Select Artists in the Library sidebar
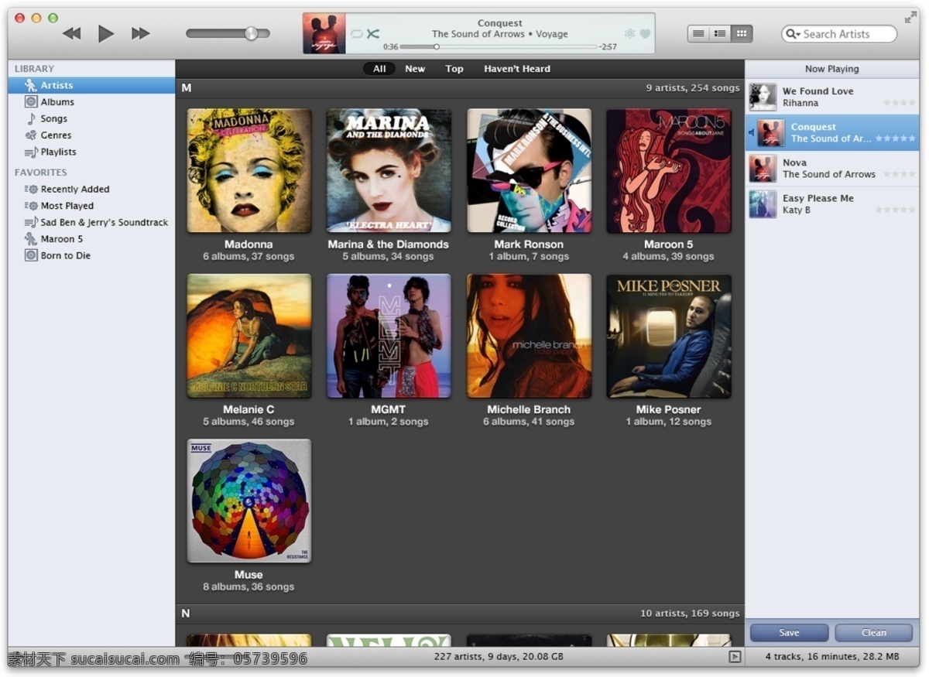 [x=91, y=85]
